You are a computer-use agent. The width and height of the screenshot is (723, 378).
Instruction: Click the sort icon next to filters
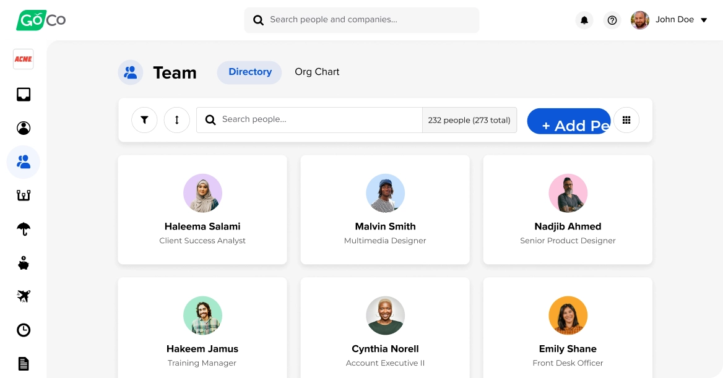pos(176,120)
